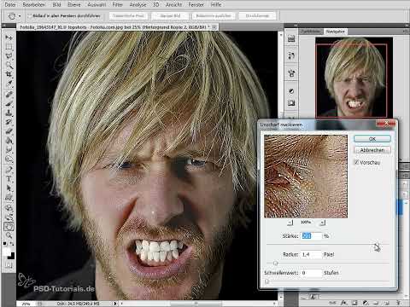Select the Gradient tool

coord(9,141)
